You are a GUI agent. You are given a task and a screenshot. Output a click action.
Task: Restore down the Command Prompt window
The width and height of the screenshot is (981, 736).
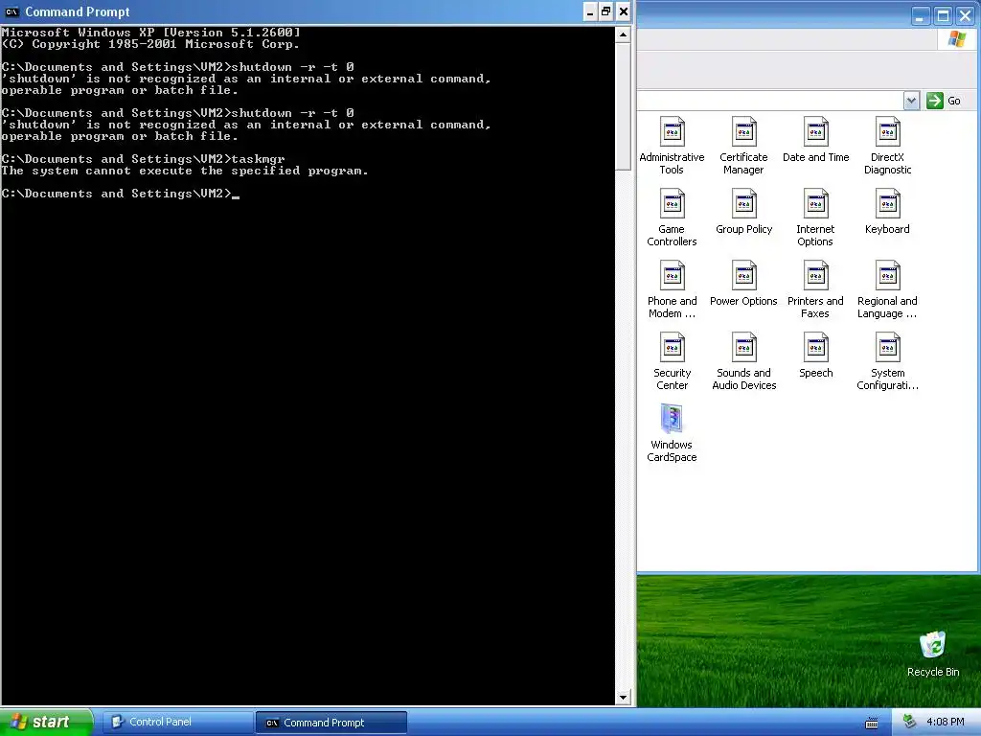click(605, 11)
